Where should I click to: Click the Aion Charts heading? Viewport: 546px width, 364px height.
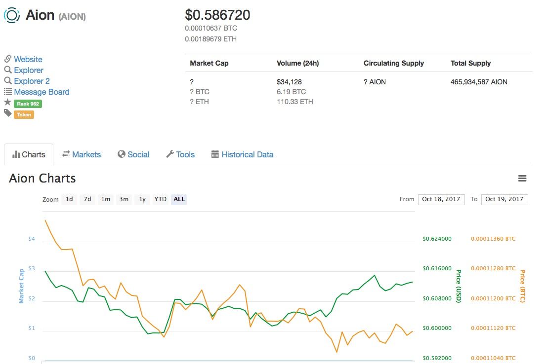tap(42, 179)
